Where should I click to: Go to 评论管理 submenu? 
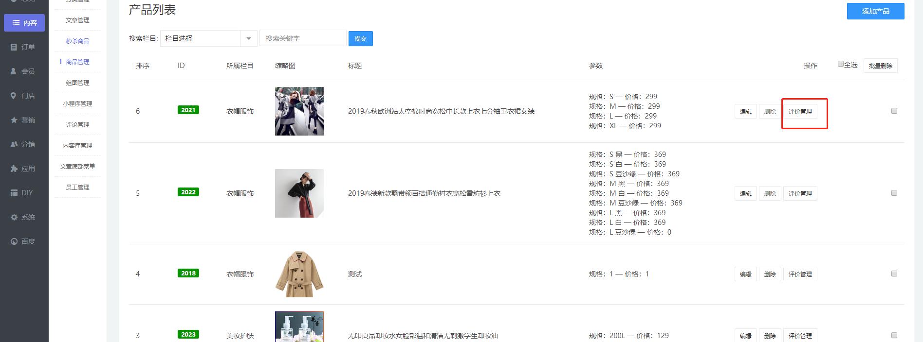77,125
